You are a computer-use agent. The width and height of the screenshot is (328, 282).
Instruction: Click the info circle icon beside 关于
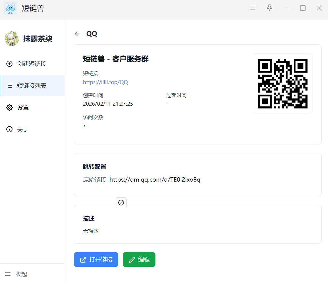click(x=9, y=129)
